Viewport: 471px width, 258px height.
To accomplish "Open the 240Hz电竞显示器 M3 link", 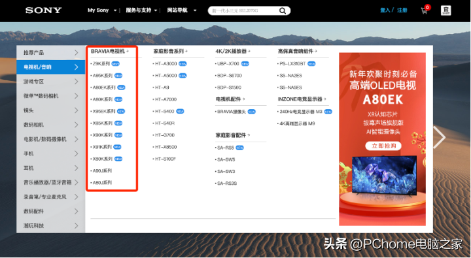I will (301, 112).
